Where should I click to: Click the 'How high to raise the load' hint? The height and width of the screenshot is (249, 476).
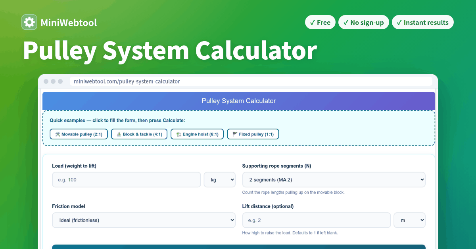[290, 233]
